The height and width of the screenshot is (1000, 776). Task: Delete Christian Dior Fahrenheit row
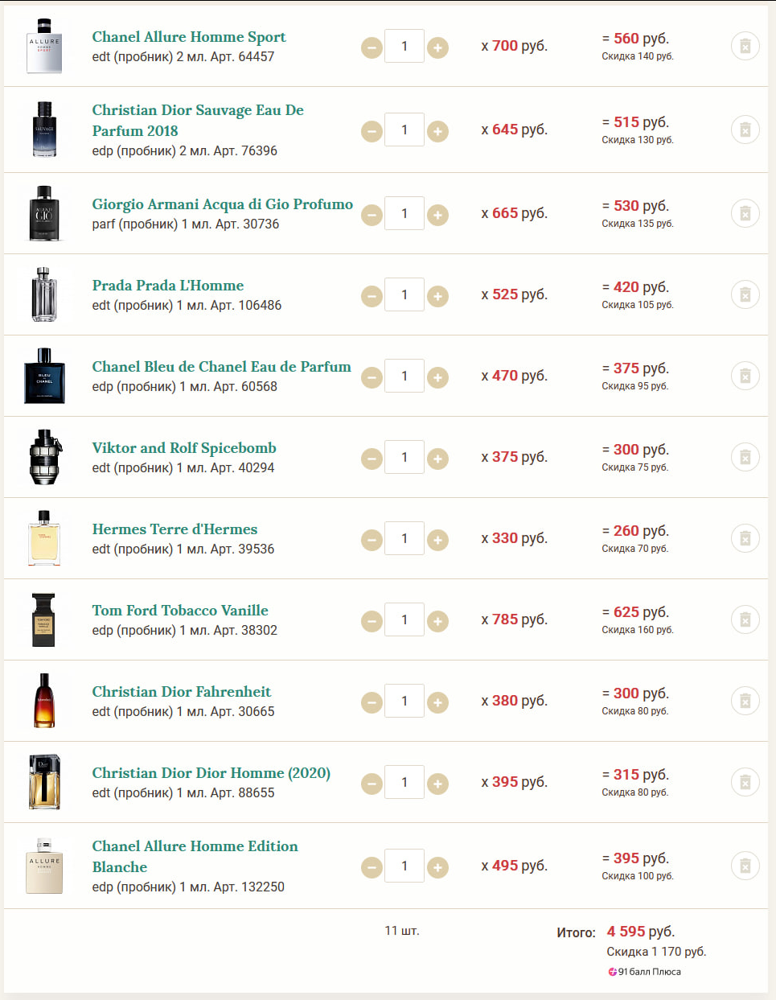pyautogui.click(x=745, y=701)
